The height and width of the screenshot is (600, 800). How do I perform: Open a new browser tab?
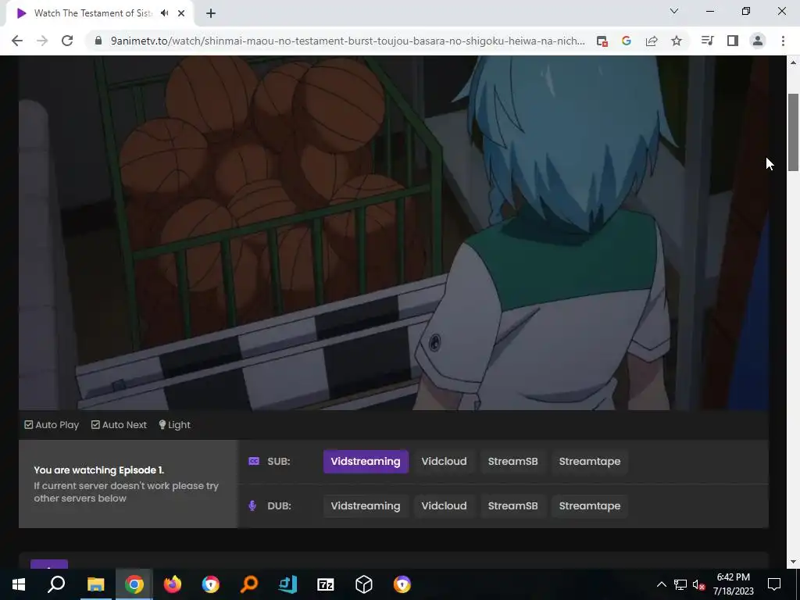tap(211, 13)
